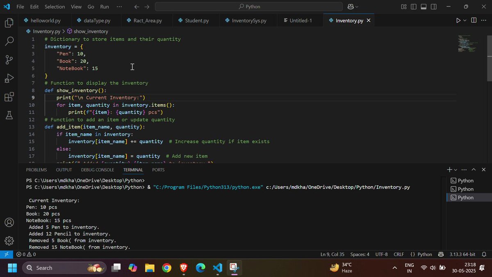Screen dimensions: 492x277
Task: Open the DEBUG CONSOLE panel tab
Action: [98, 170]
